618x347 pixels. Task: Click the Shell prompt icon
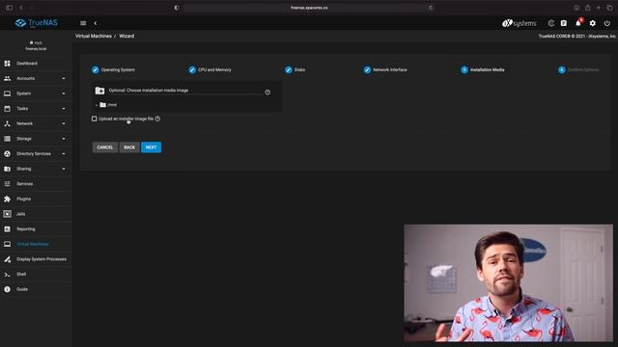point(7,274)
